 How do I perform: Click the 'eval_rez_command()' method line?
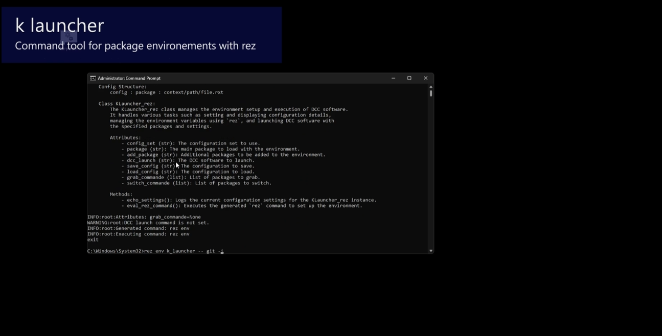click(x=242, y=206)
